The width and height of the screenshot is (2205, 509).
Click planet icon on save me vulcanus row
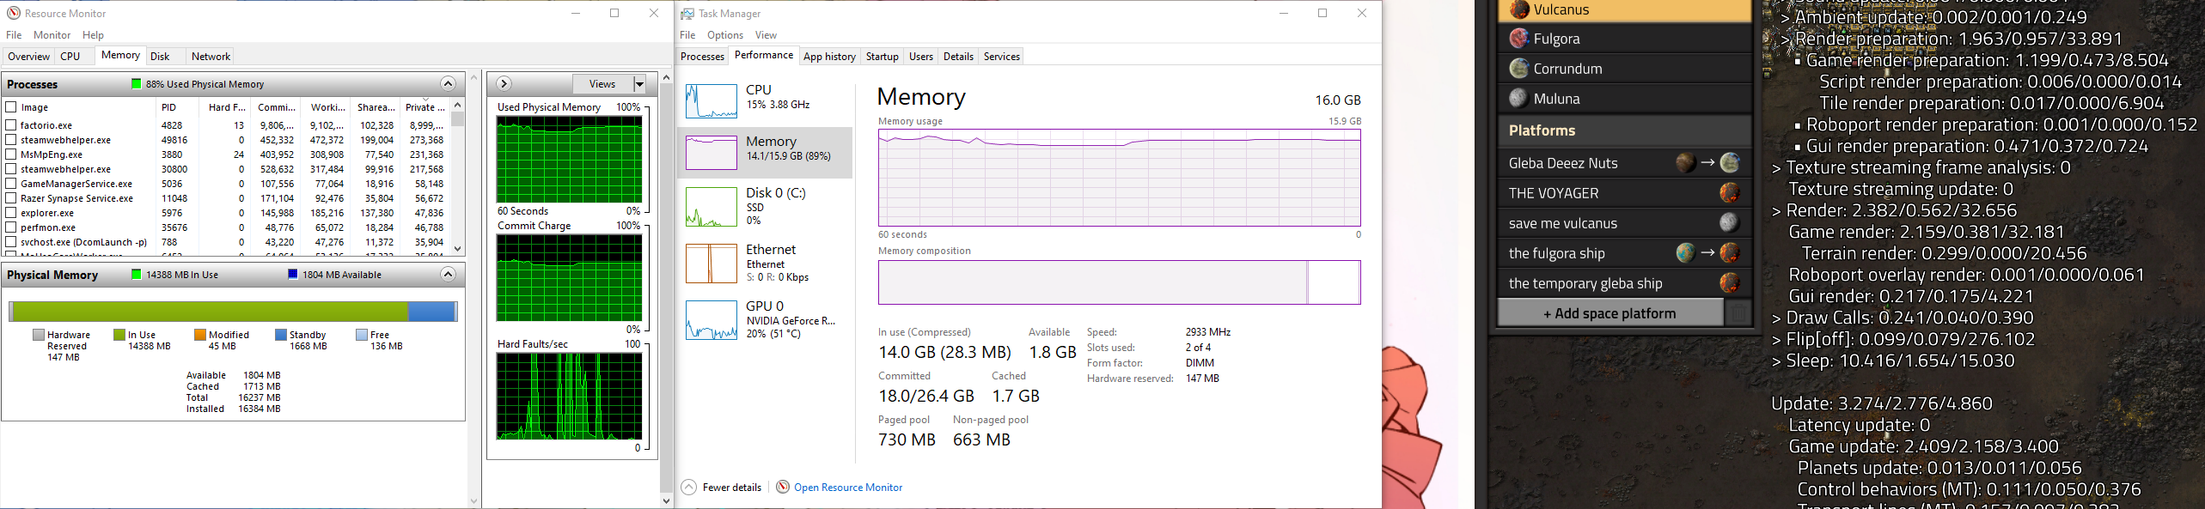(1730, 223)
